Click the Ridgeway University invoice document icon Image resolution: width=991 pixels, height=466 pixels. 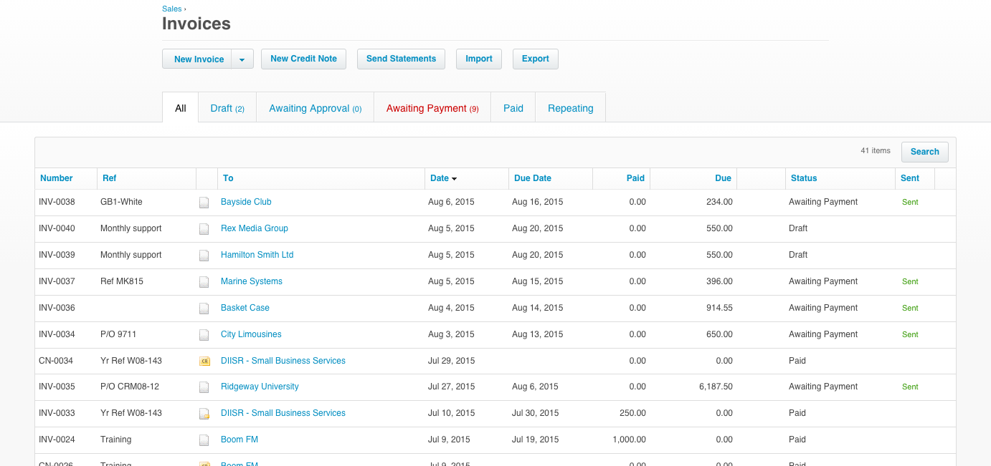(204, 387)
